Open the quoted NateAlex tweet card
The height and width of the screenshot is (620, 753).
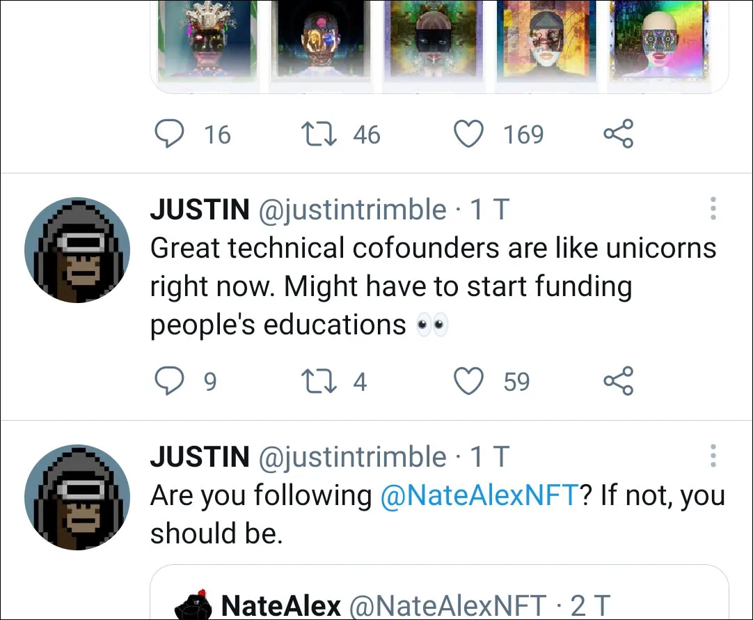tap(439, 592)
